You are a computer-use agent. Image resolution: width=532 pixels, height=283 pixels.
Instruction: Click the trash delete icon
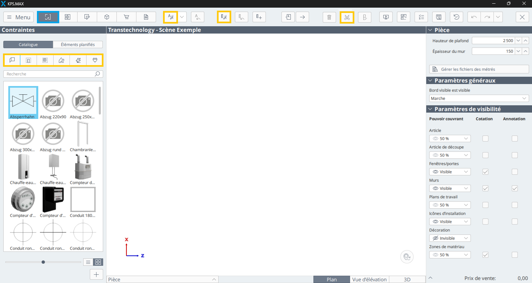(x=329, y=17)
